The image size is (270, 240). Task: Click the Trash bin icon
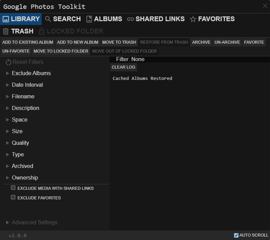pos(6,31)
